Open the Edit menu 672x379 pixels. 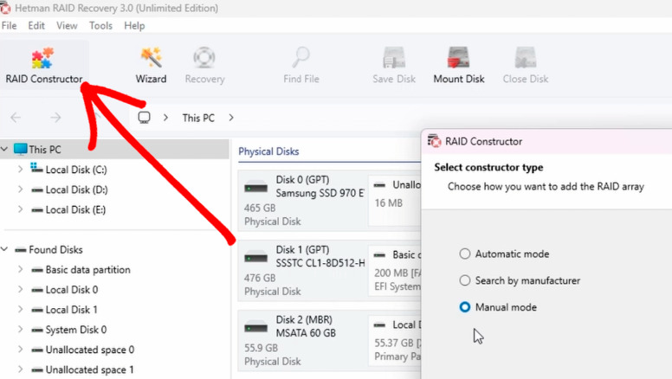36,26
